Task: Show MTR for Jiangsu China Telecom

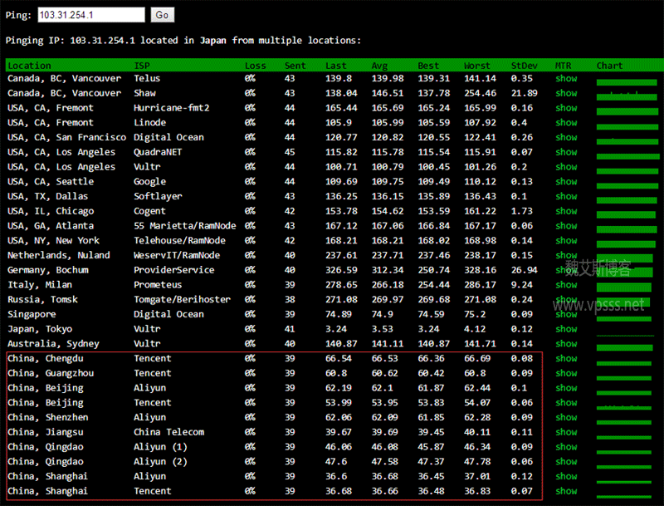Action: (566, 432)
